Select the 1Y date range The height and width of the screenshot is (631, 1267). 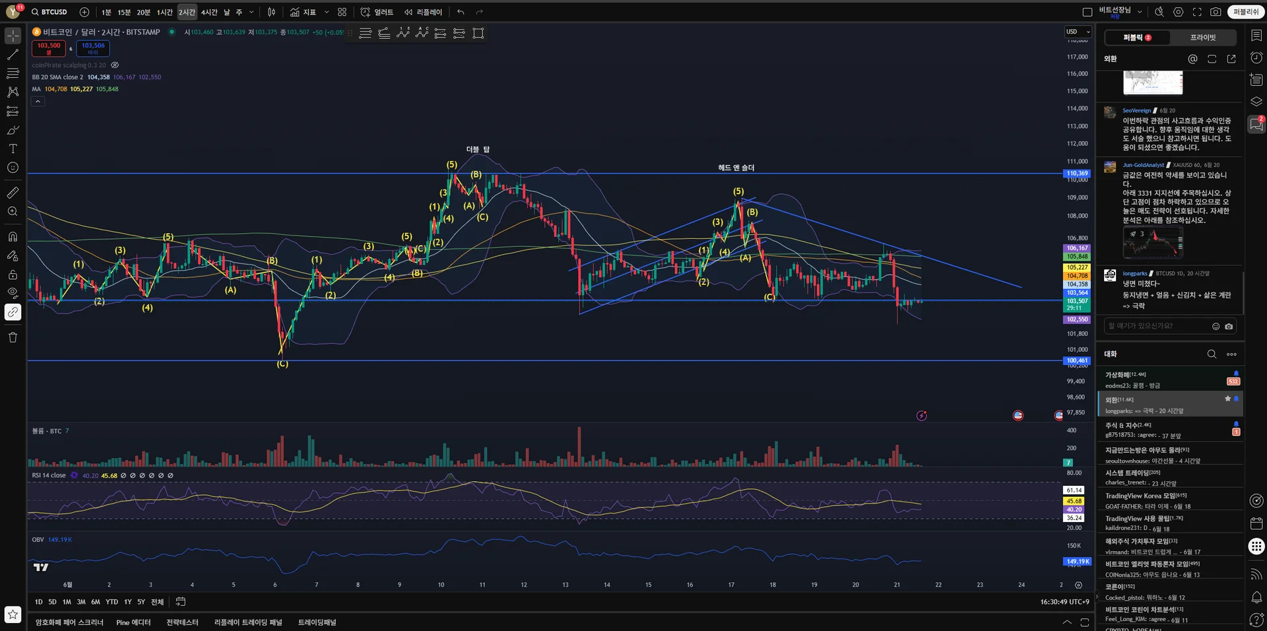(128, 602)
